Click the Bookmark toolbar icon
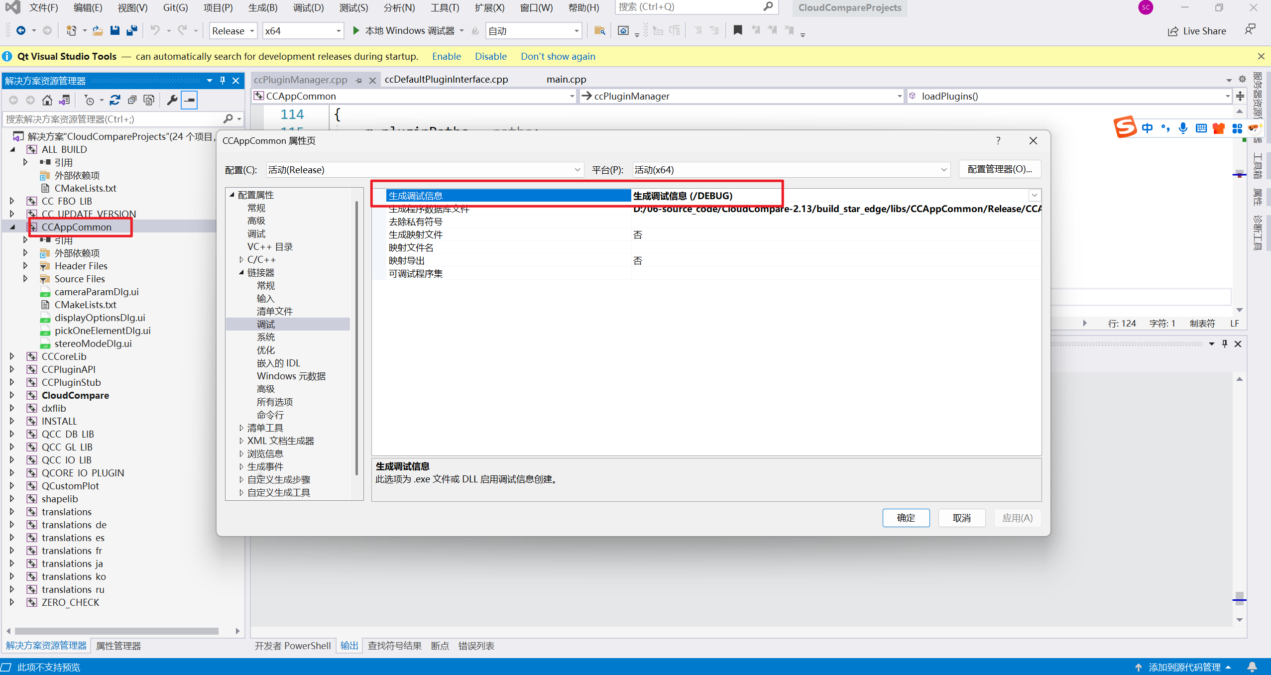 coord(738,30)
